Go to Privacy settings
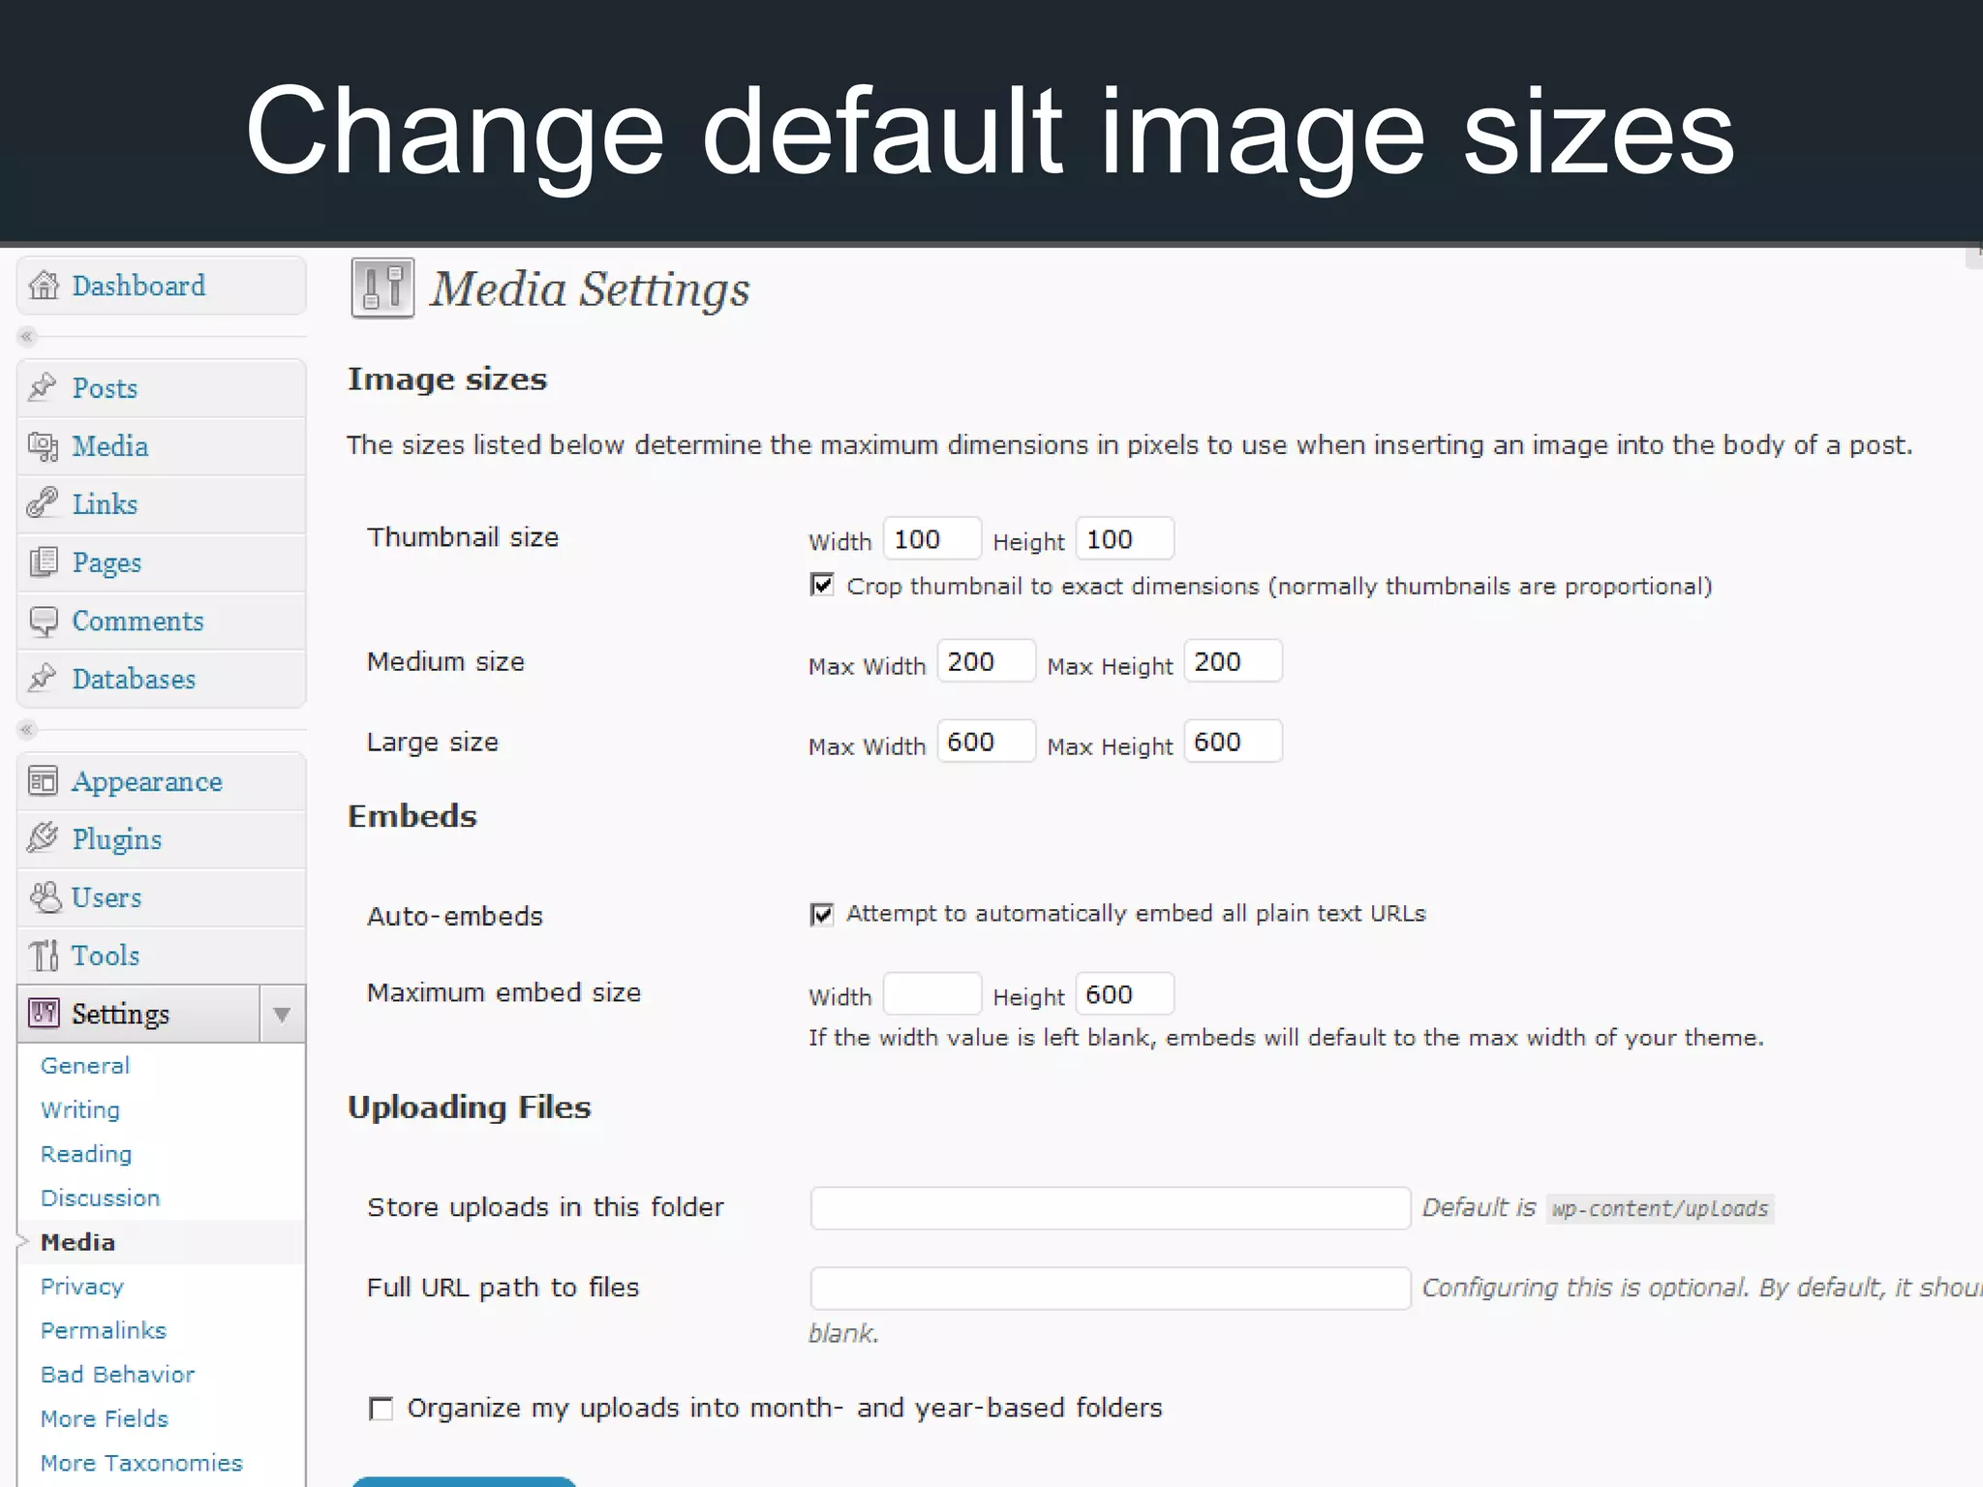Screen dimensions: 1983x1487 pyautogui.click(x=82, y=1287)
